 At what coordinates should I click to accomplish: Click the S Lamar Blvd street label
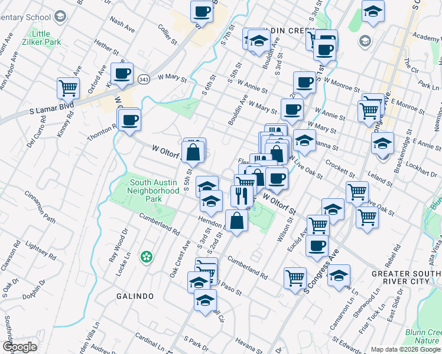point(52,108)
